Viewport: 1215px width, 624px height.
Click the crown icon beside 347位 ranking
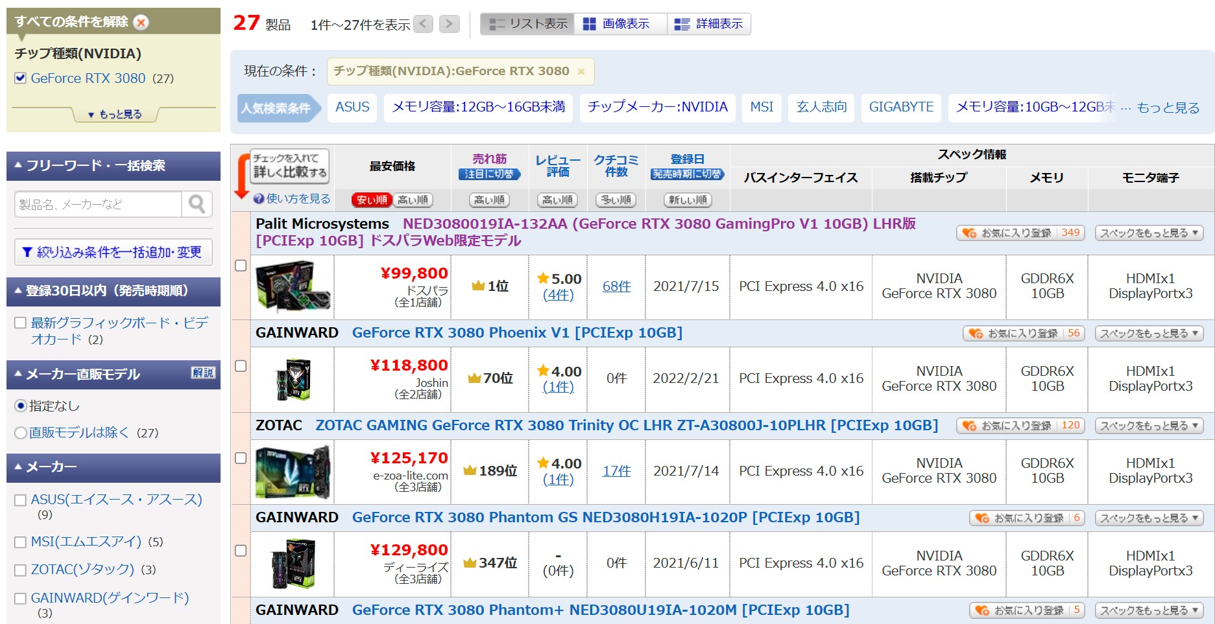[470, 562]
